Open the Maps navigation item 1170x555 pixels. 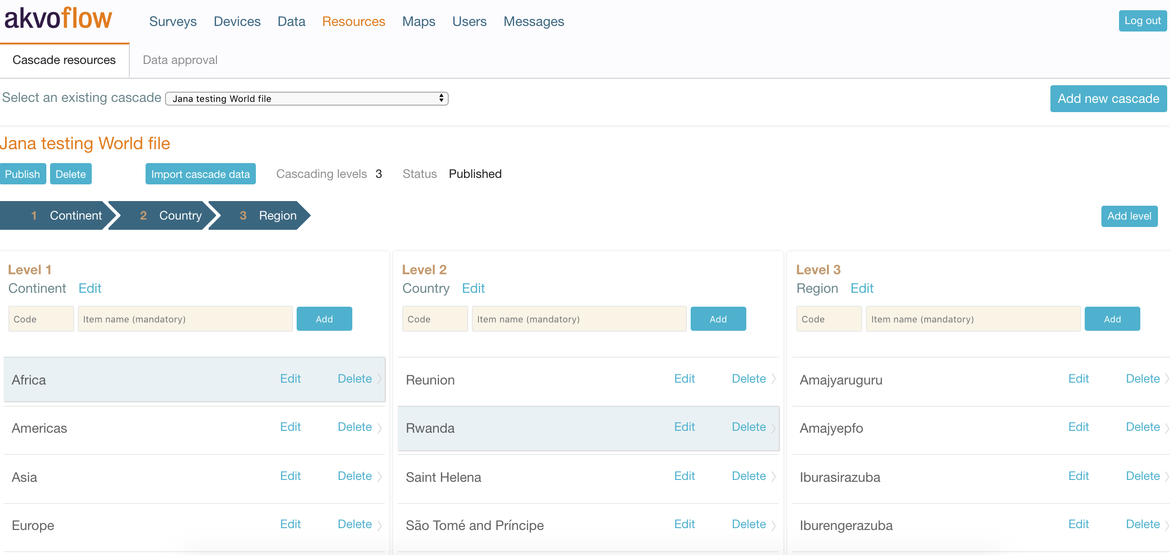[419, 22]
